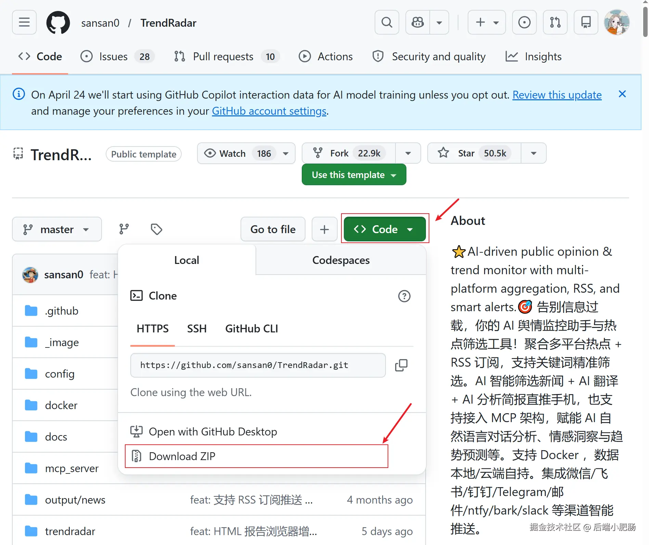
Task: Open the .github folder
Action: click(x=62, y=311)
